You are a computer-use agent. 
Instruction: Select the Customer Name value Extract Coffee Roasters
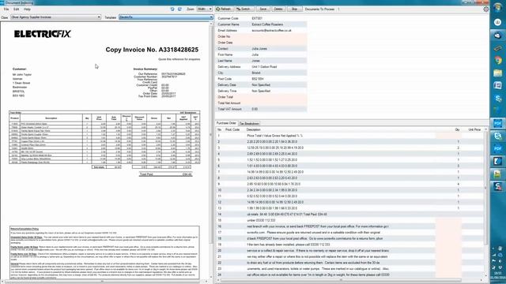coord(267,24)
